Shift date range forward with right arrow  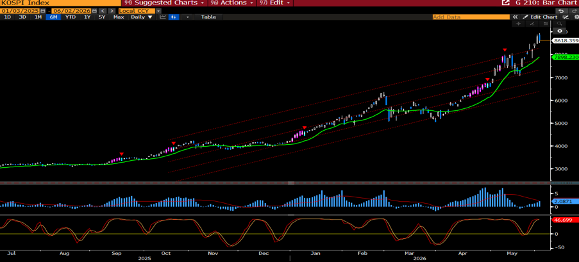pos(111,11)
